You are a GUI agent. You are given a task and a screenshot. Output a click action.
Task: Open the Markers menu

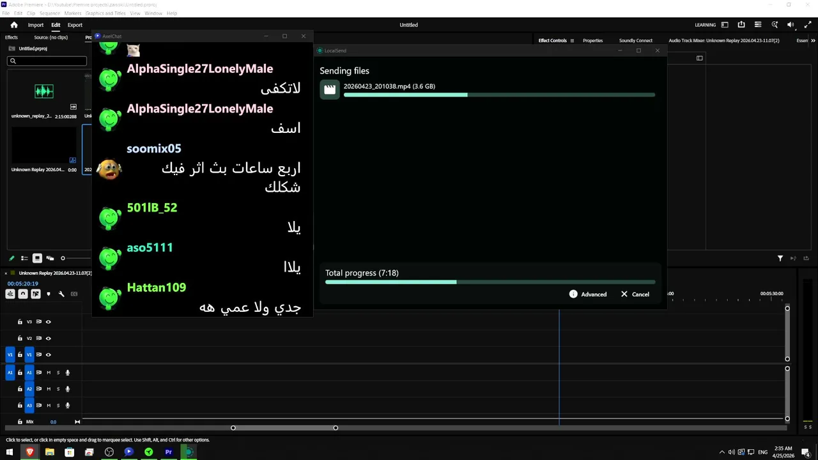(73, 13)
